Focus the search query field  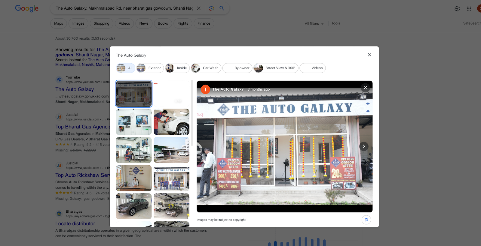coord(124,8)
